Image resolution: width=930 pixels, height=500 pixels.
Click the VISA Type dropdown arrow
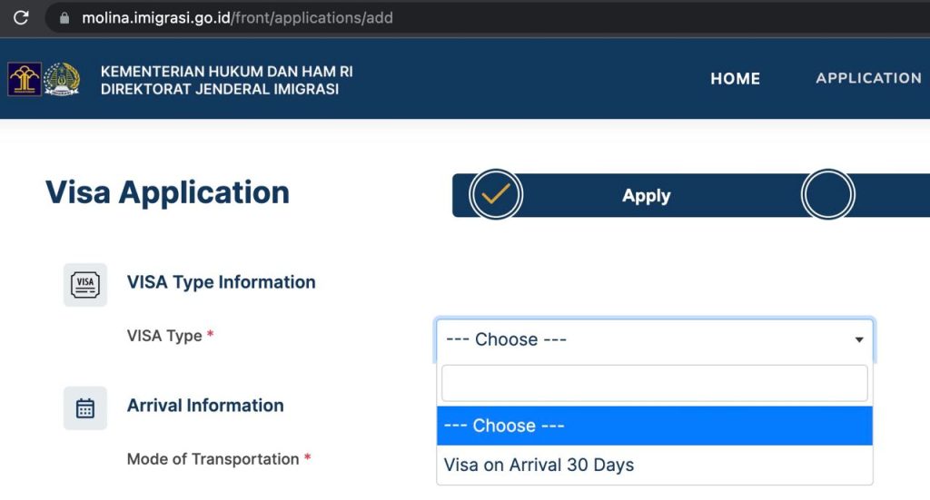[x=859, y=339]
